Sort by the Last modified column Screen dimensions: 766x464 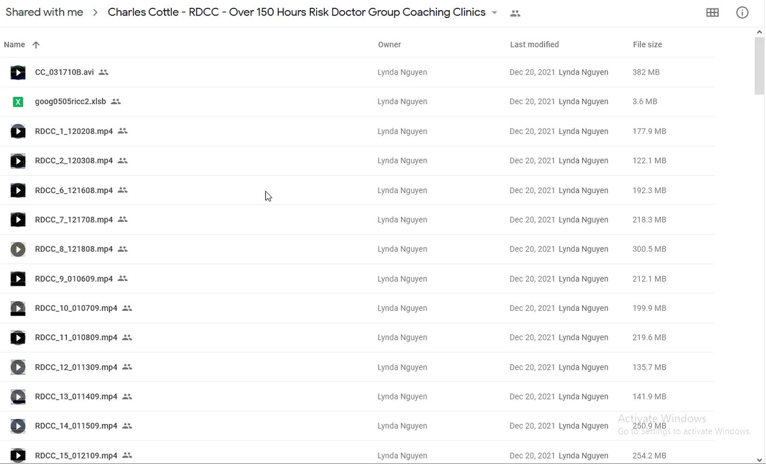pos(534,45)
